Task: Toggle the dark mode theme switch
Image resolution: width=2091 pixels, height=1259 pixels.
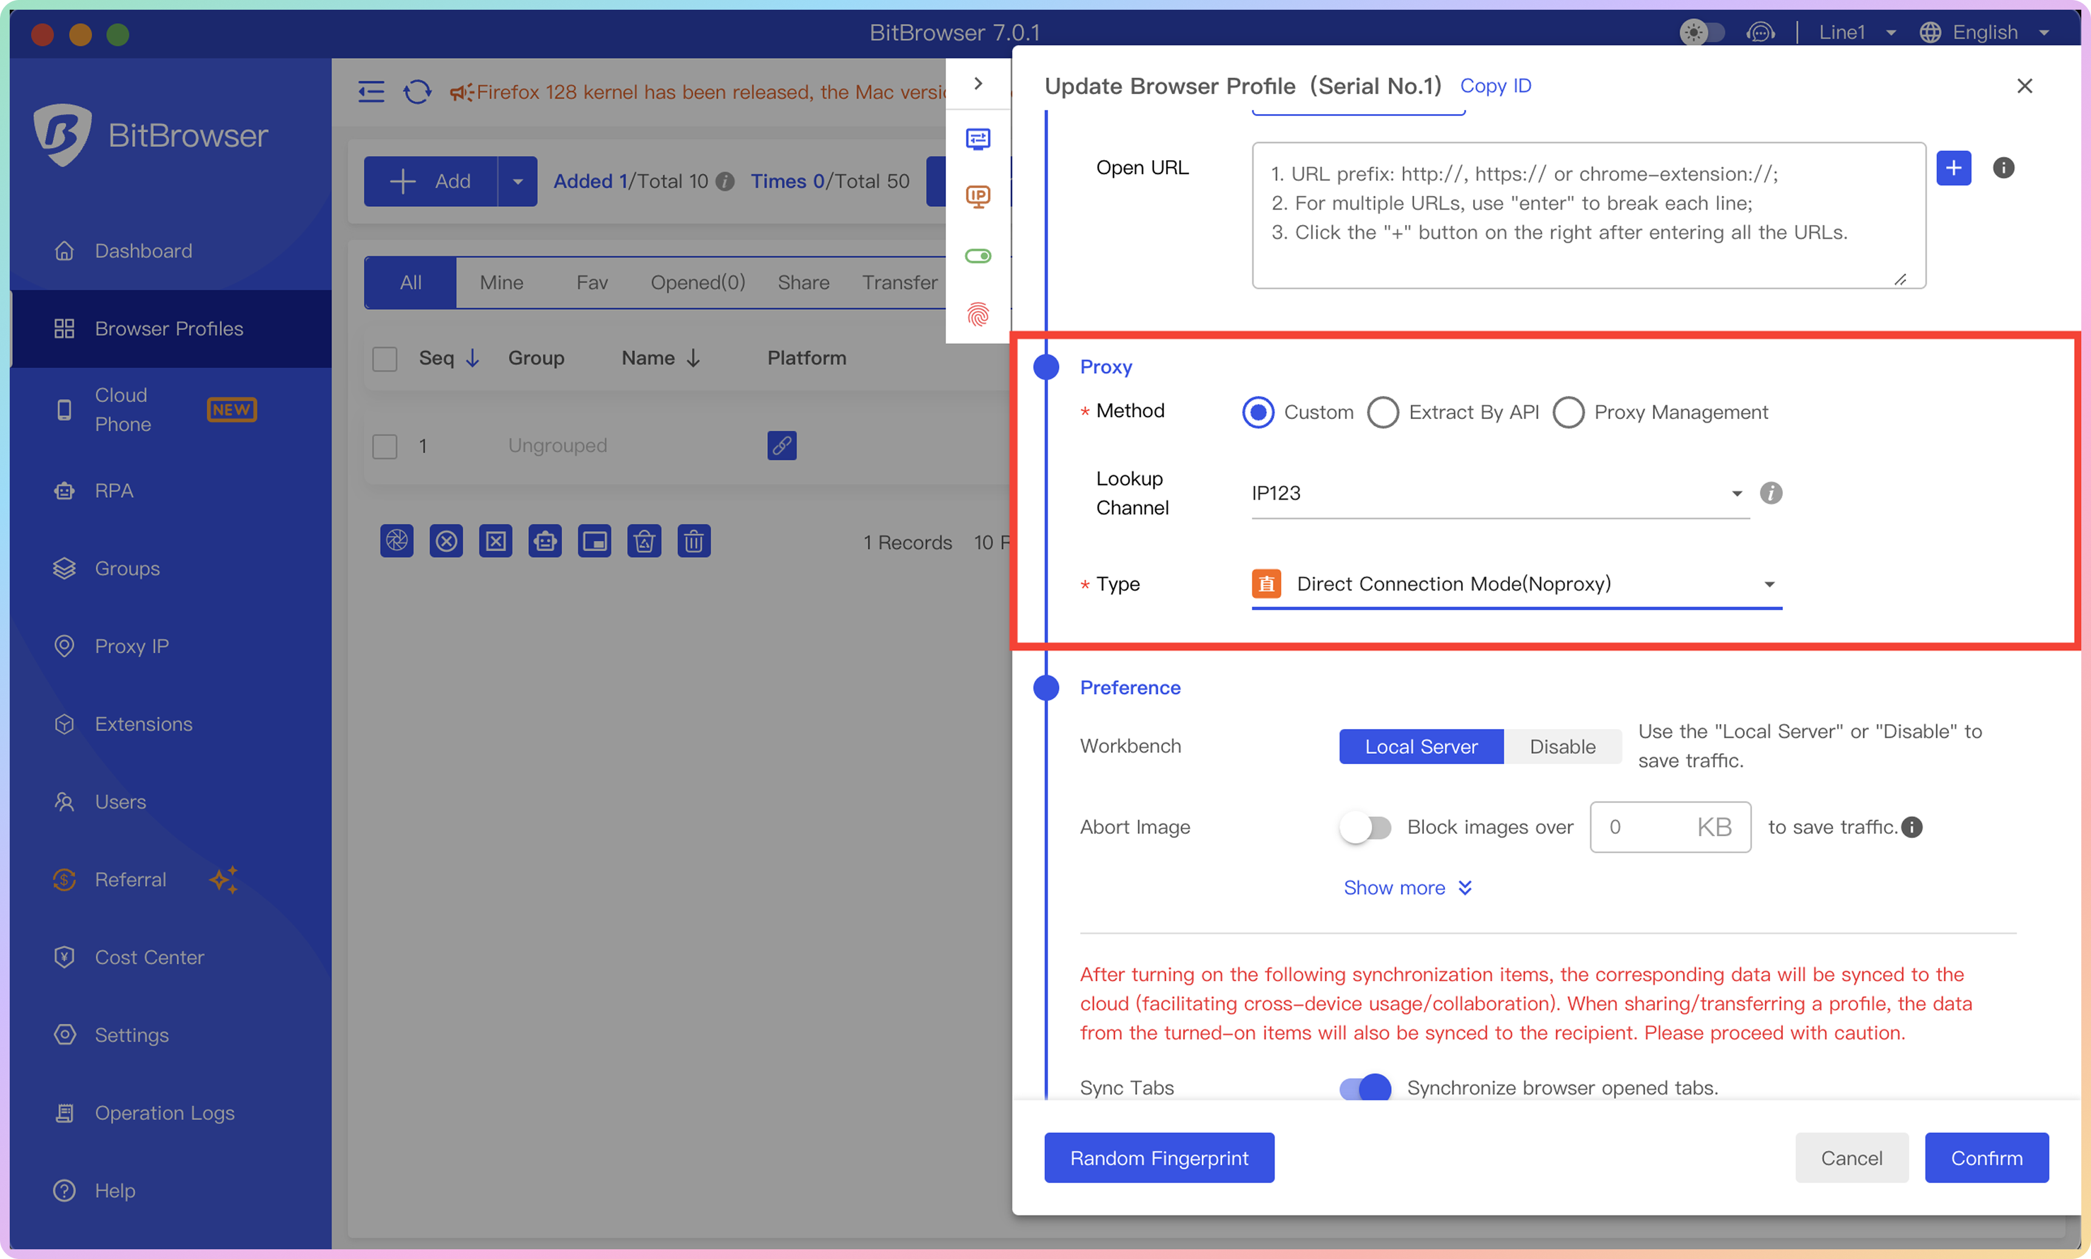Action: tap(1701, 33)
